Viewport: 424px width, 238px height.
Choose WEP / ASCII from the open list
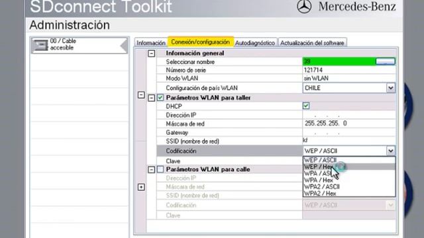point(349,160)
